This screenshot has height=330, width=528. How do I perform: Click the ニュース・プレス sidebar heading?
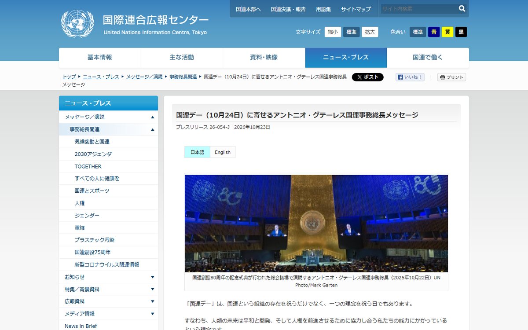point(108,103)
